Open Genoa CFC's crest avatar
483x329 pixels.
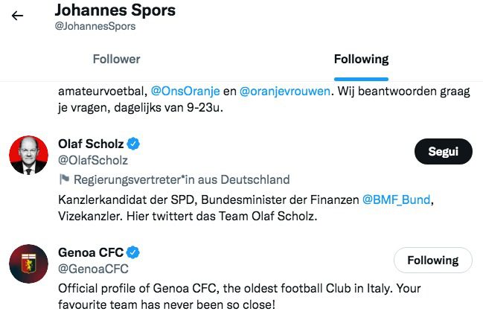(x=28, y=264)
